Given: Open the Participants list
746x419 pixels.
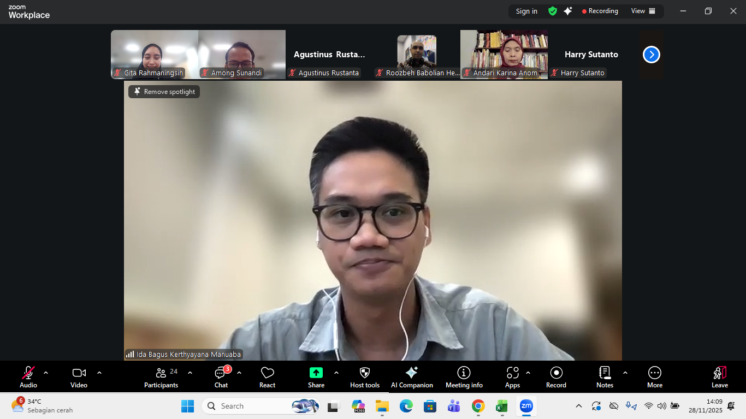Looking at the screenshot, I should point(161,373).
